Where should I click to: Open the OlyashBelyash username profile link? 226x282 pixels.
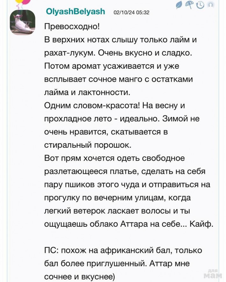coord(75,12)
